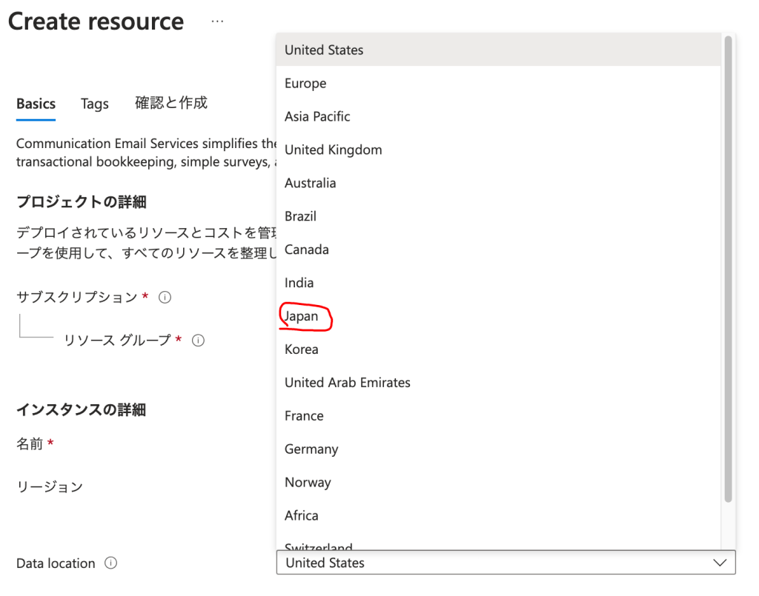The width and height of the screenshot is (759, 596).
Task: Click the info icon next to サブスクリプション
Action: click(x=165, y=297)
